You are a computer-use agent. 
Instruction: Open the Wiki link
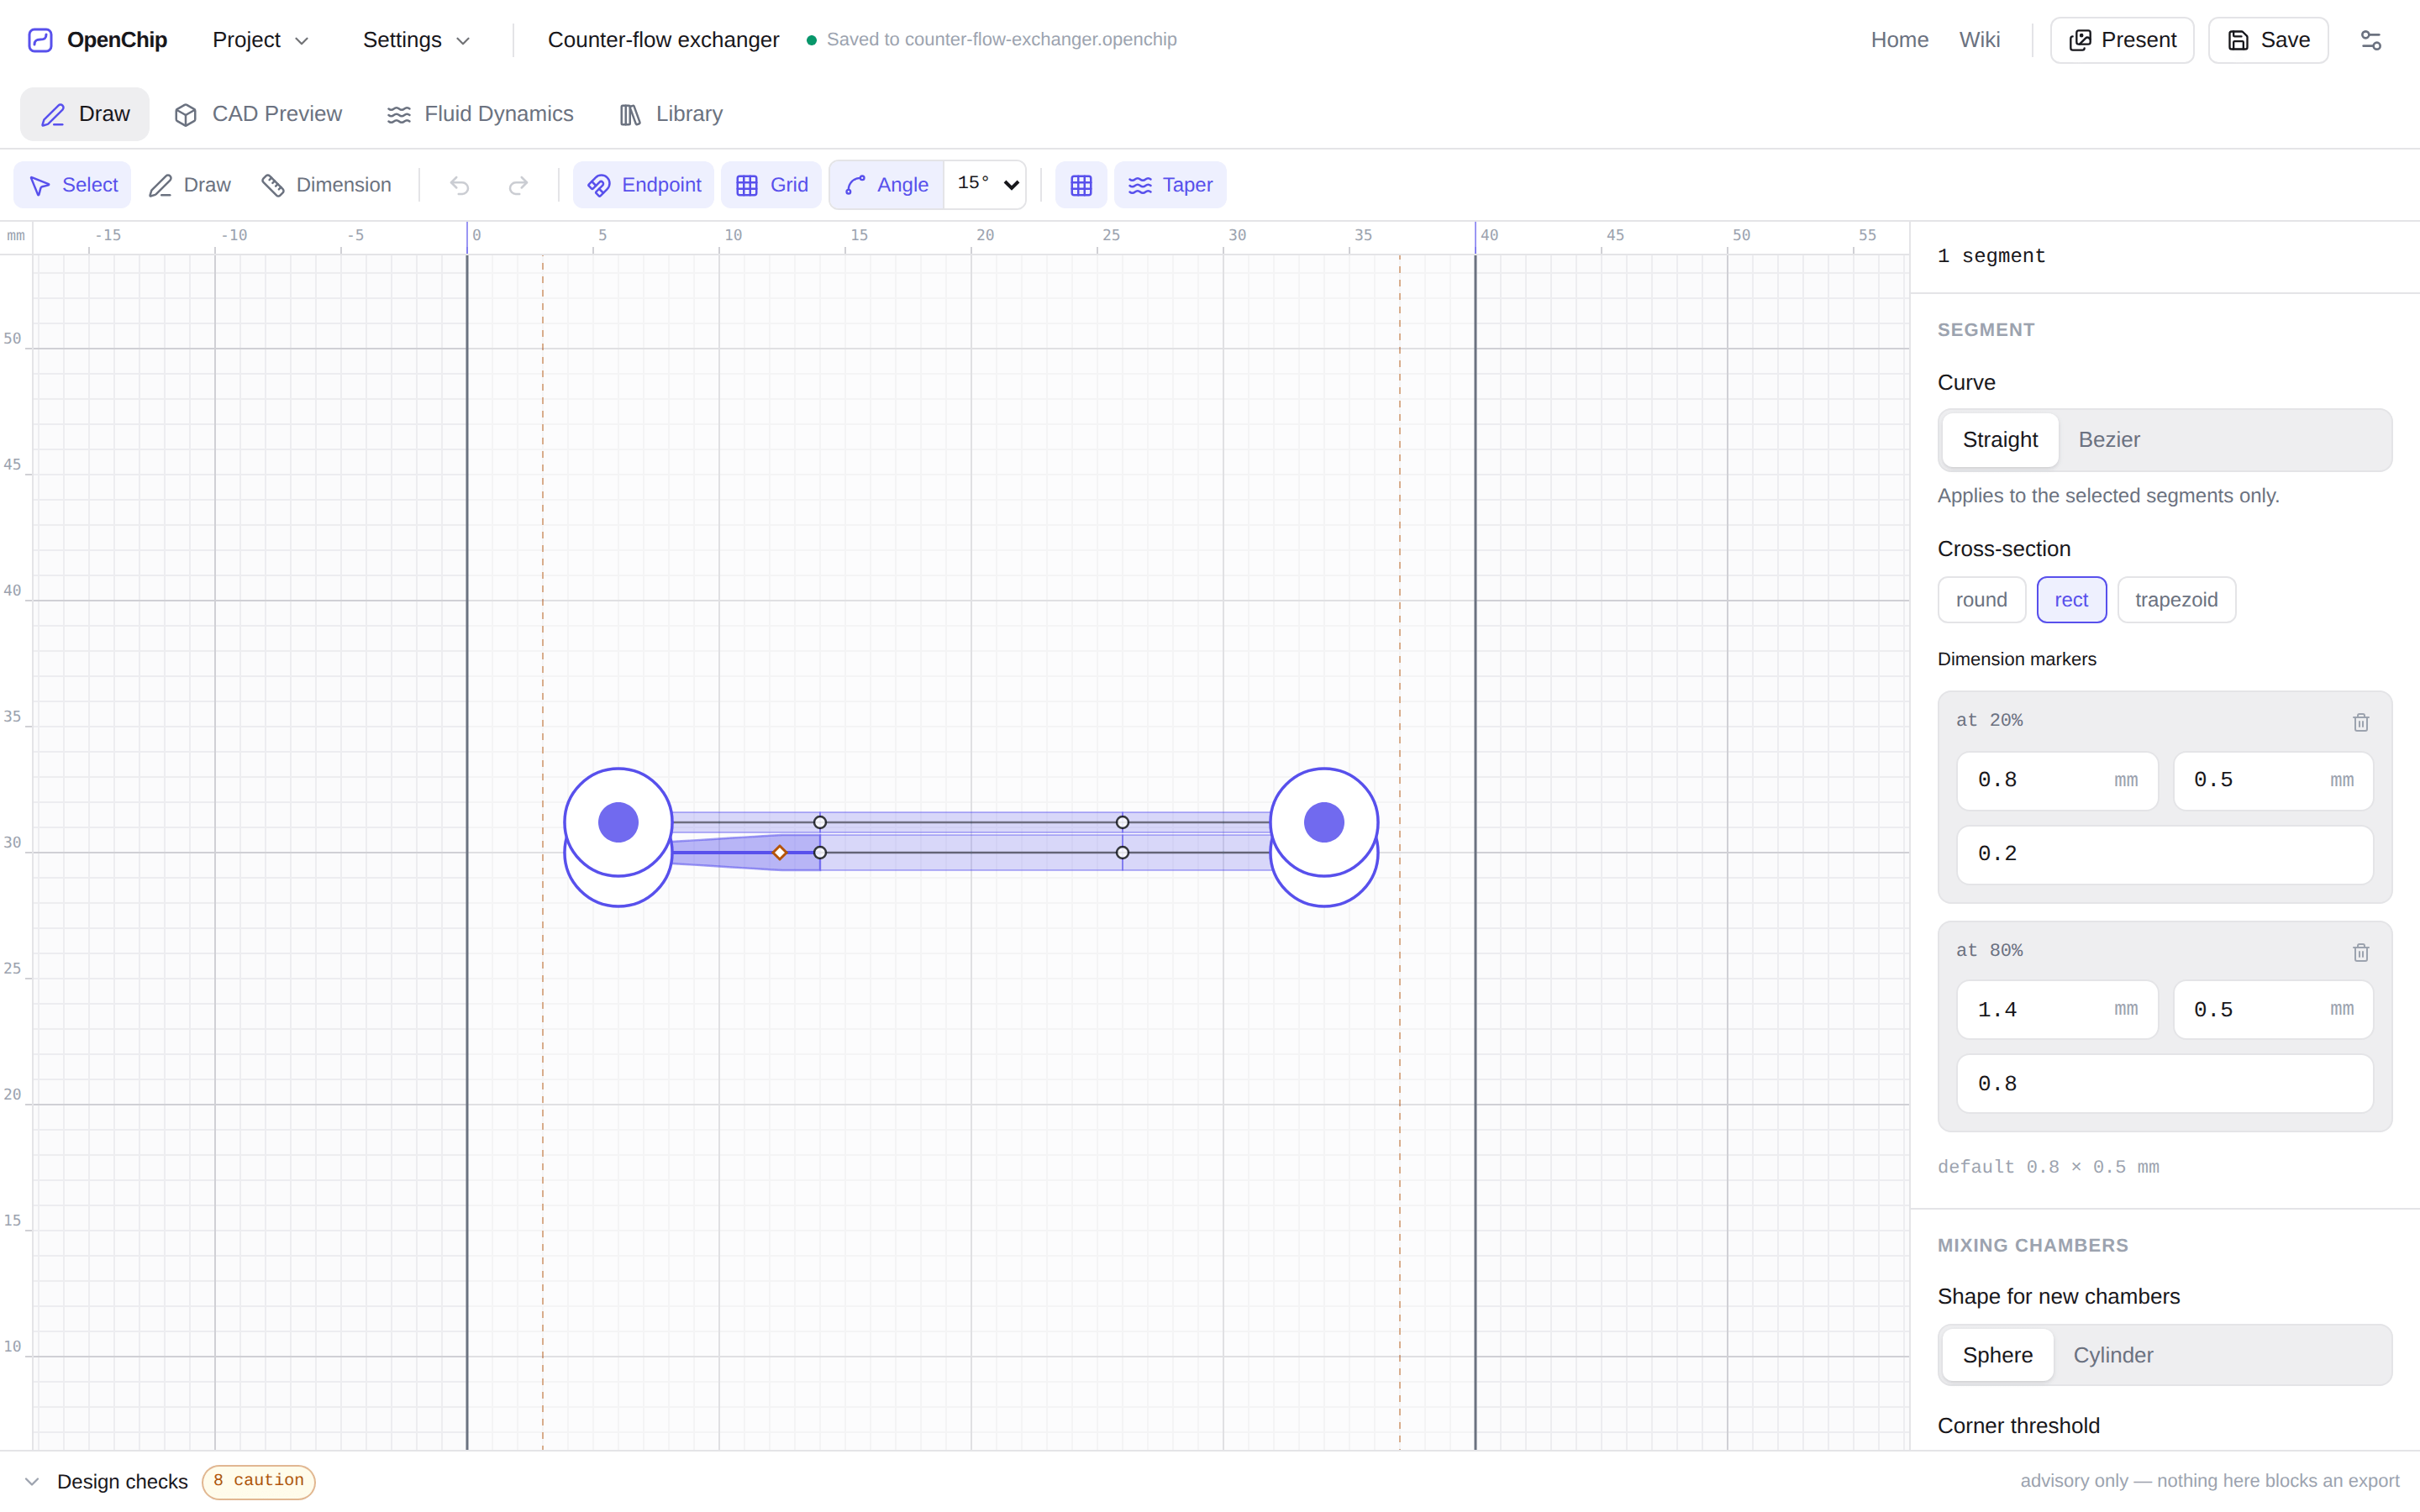click(x=1979, y=40)
